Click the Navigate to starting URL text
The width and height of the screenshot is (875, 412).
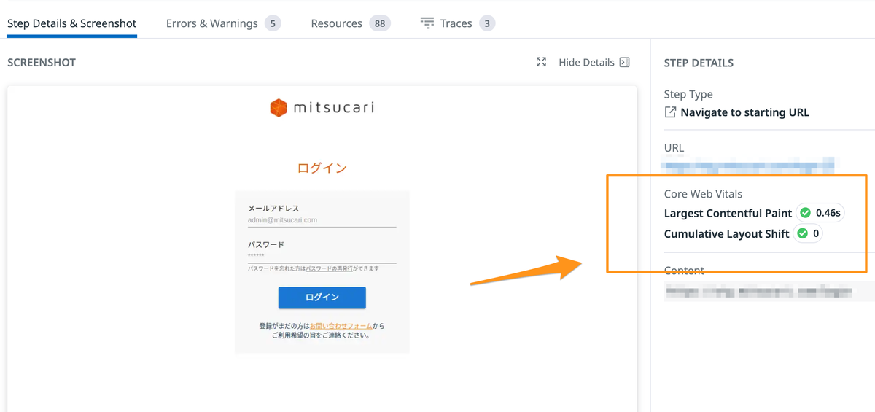pyautogui.click(x=744, y=112)
